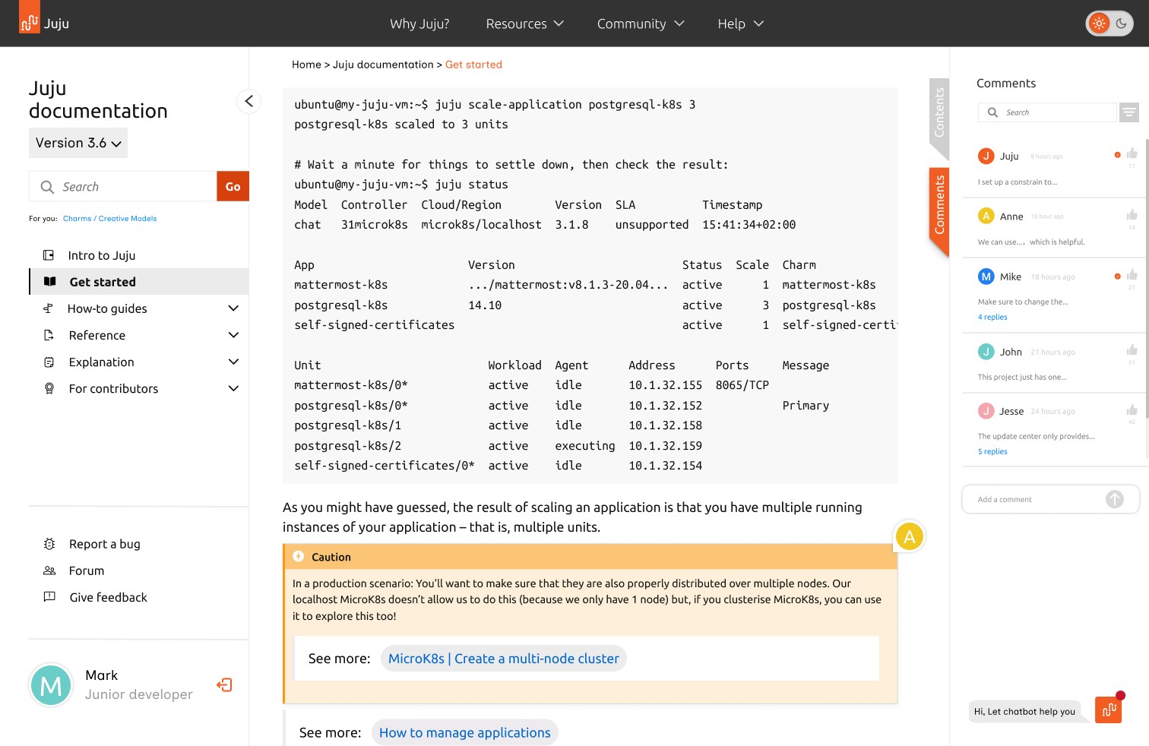Log out using the orange exit icon
The width and height of the screenshot is (1149, 746).
224,684
